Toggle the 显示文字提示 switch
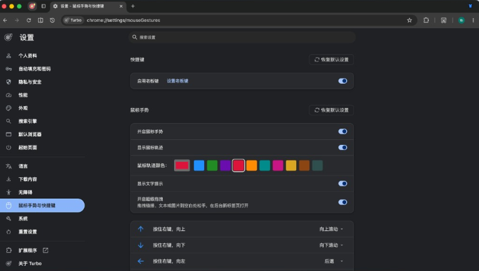The image size is (479, 271). tap(343, 184)
